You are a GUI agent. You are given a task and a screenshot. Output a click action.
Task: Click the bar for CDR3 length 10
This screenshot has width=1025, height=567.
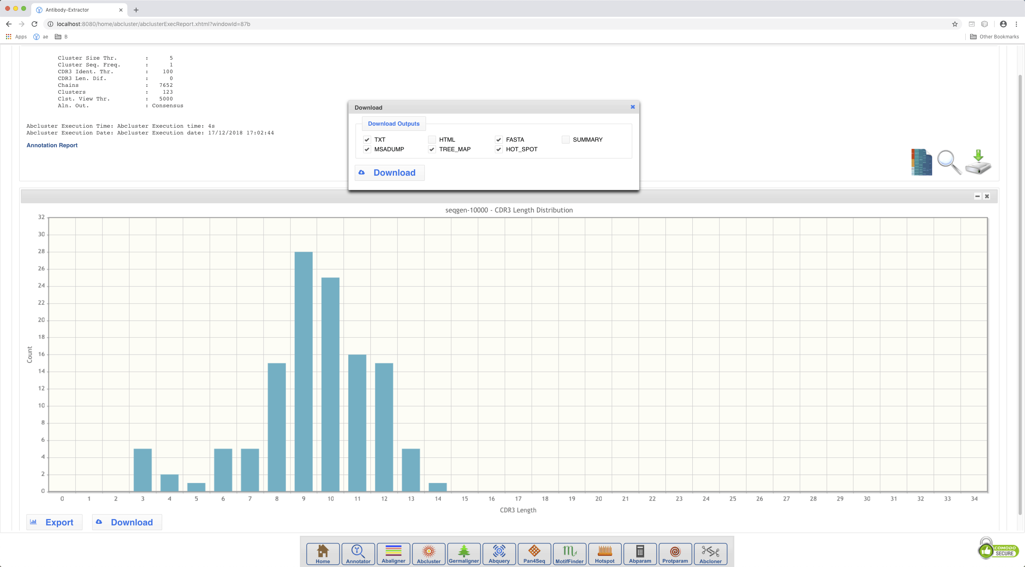330,384
